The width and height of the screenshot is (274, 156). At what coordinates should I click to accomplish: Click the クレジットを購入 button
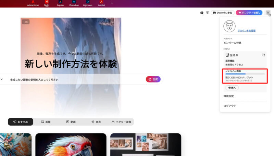(x=249, y=13)
